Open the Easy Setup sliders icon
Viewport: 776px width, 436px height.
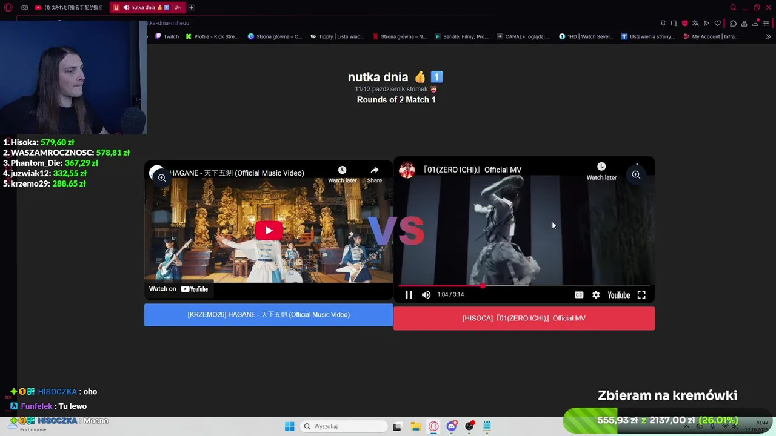tap(766, 23)
